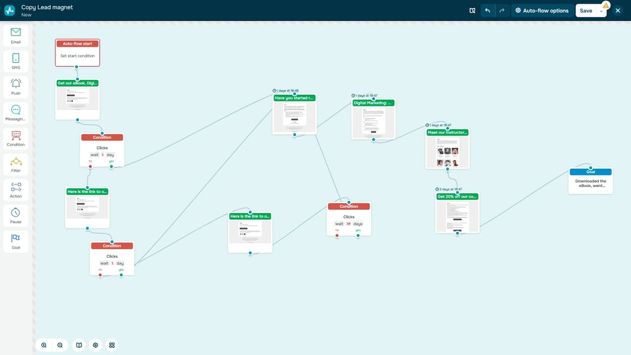Screen dimensions: 631x355
Task: Click 'Downloaded the eBook, went...' goal text
Action: pos(590,183)
